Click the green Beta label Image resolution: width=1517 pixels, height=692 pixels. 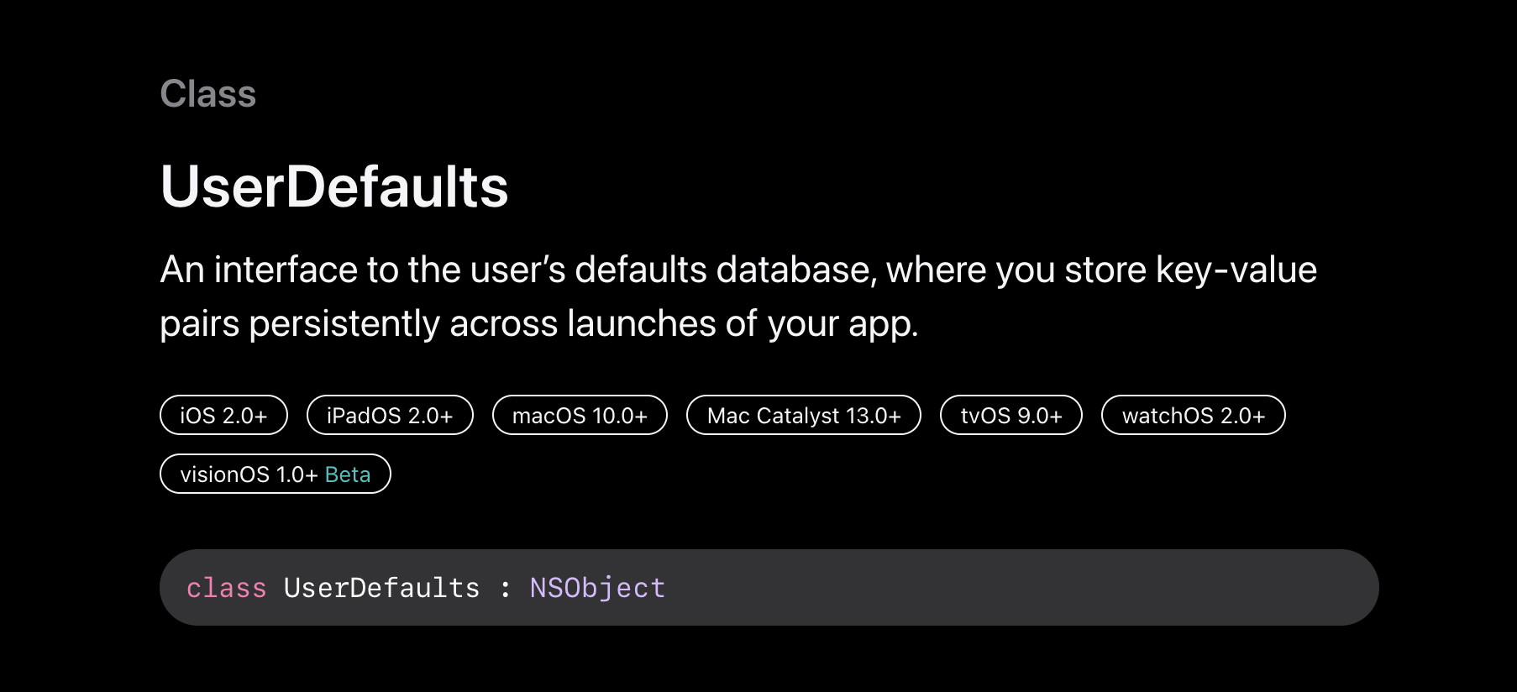(x=348, y=474)
